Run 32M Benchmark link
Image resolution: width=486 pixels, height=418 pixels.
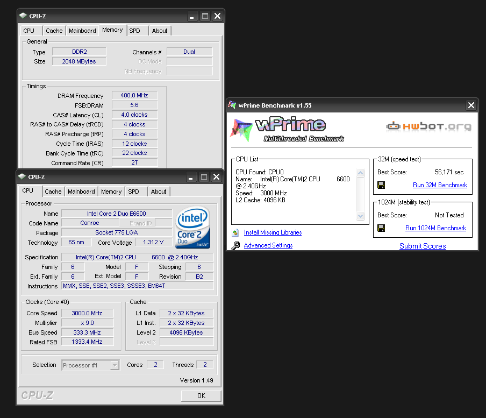(x=440, y=185)
